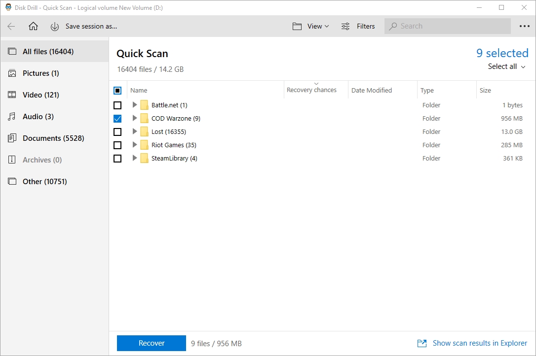Click the 361 KB size value
The image size is (536, 356).
coord(513,158)
